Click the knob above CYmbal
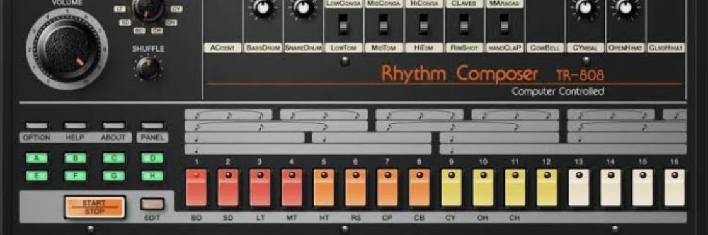Viewport: 708px width, 235px height. 585,8
